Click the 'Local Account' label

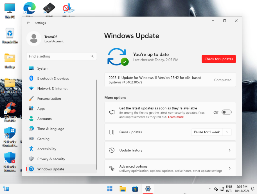[x=54, y=42]
